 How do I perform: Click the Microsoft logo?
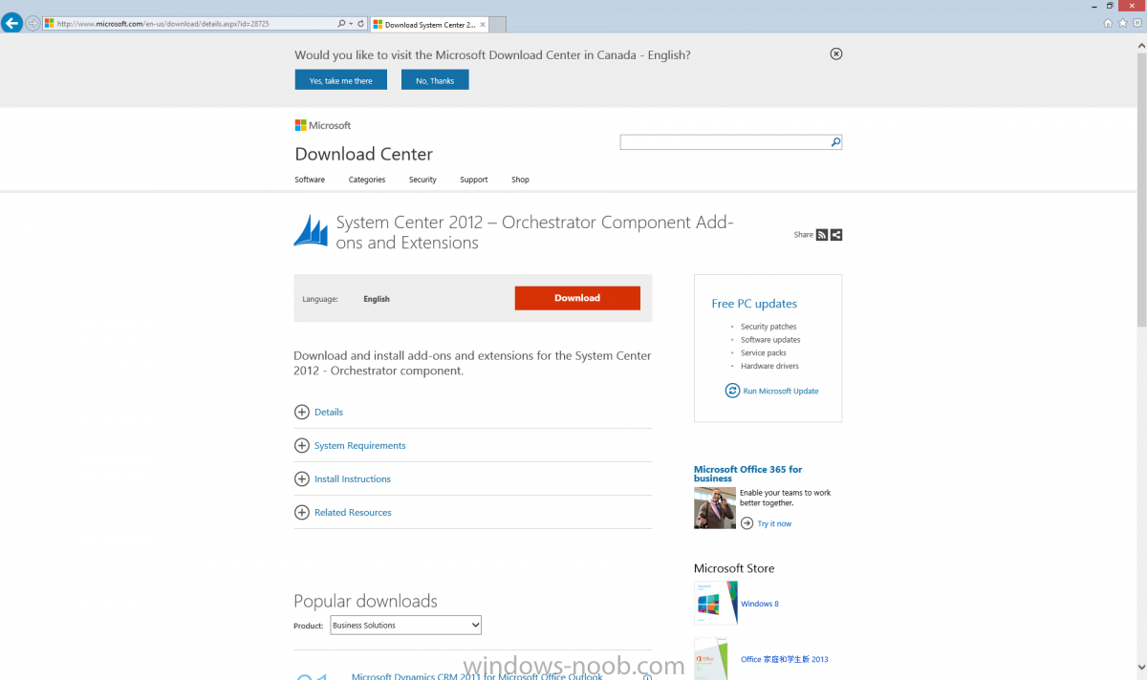(x=323, y=125)
